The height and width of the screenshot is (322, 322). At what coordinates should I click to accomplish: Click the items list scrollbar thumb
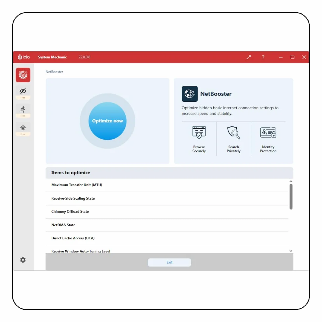click(291, 197)
